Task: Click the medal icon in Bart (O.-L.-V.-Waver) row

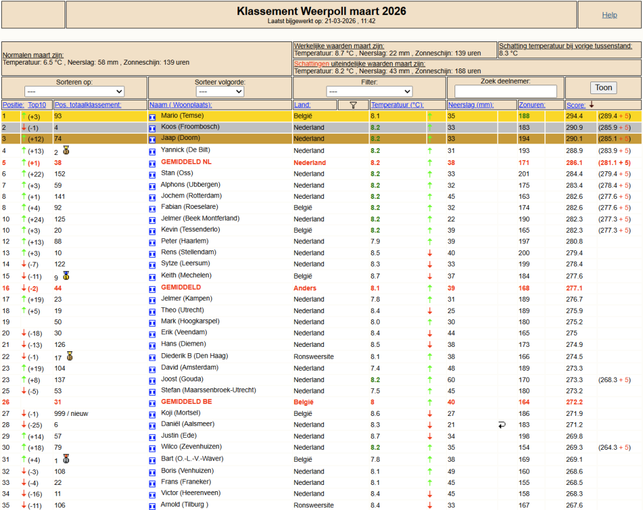Action: (66, 459)
